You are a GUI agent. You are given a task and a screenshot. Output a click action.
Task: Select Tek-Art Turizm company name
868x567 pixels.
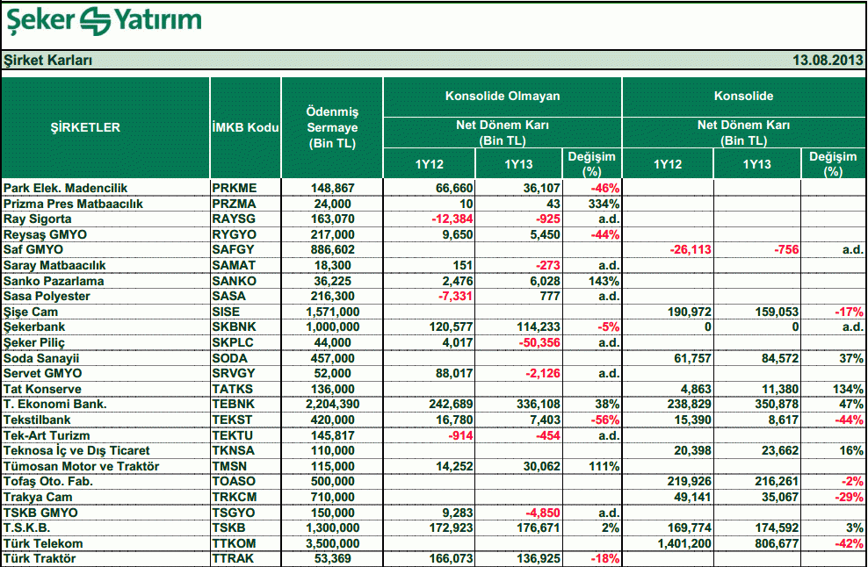47,435
